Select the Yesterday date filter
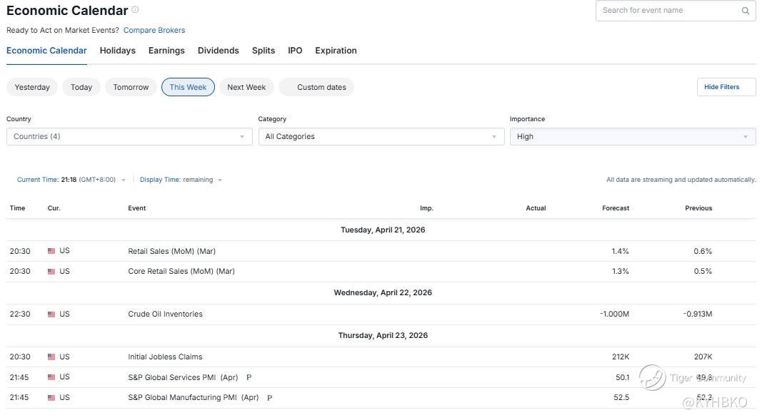 point(32,87)
